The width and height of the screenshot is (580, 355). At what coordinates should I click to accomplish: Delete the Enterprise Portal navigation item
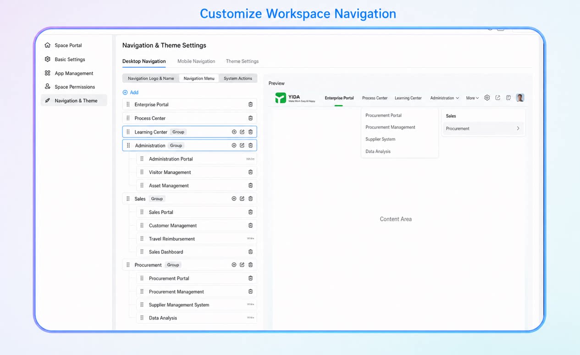[x=250, y=104]
